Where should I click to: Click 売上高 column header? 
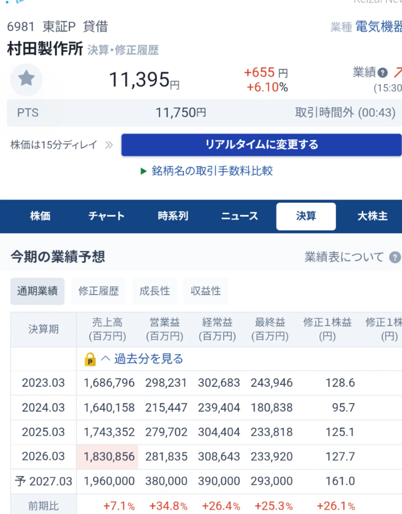(x=107, y=329)
